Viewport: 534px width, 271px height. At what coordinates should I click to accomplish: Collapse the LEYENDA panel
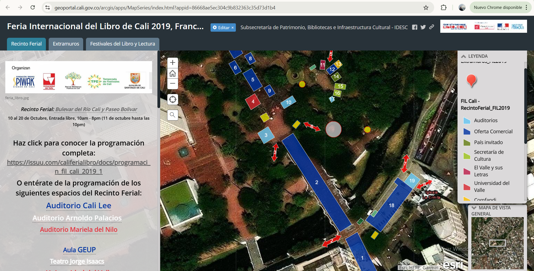(464, 56)
